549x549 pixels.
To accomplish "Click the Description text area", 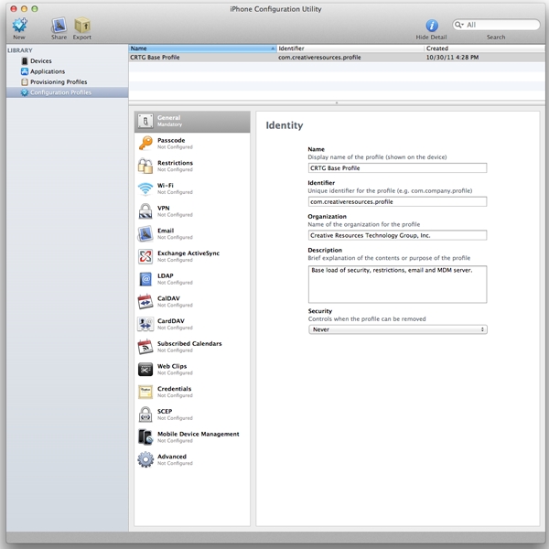I will pos(397,283).
